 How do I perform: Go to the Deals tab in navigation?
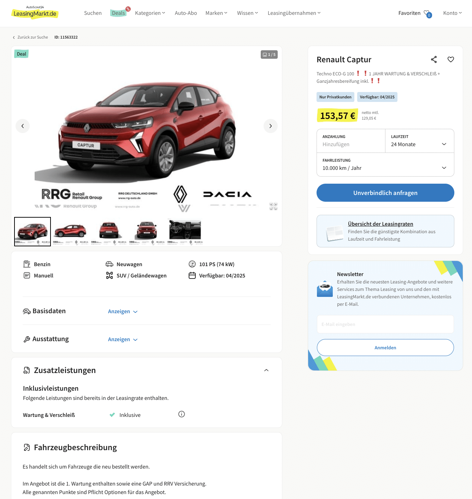(x=119, y=13)
